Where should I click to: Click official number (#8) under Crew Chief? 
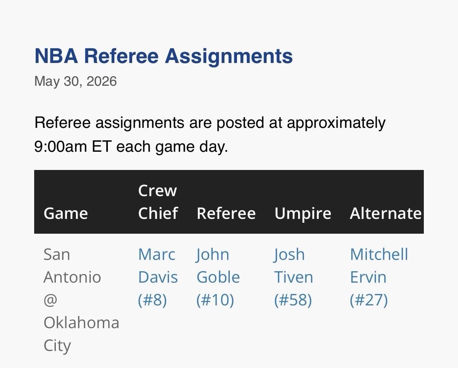point(152,300)
